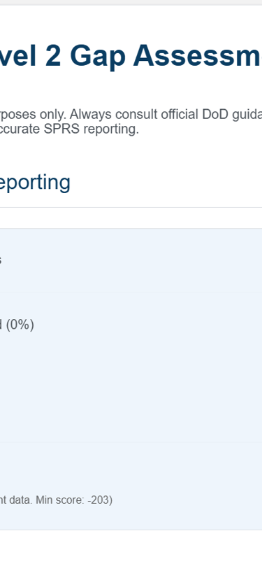
Task: Click the "Reporting" section heading
Action: pyautogui.click(x=35, y=183)
